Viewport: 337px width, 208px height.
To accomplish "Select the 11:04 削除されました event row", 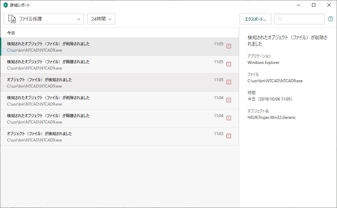I will click(119, 101).
